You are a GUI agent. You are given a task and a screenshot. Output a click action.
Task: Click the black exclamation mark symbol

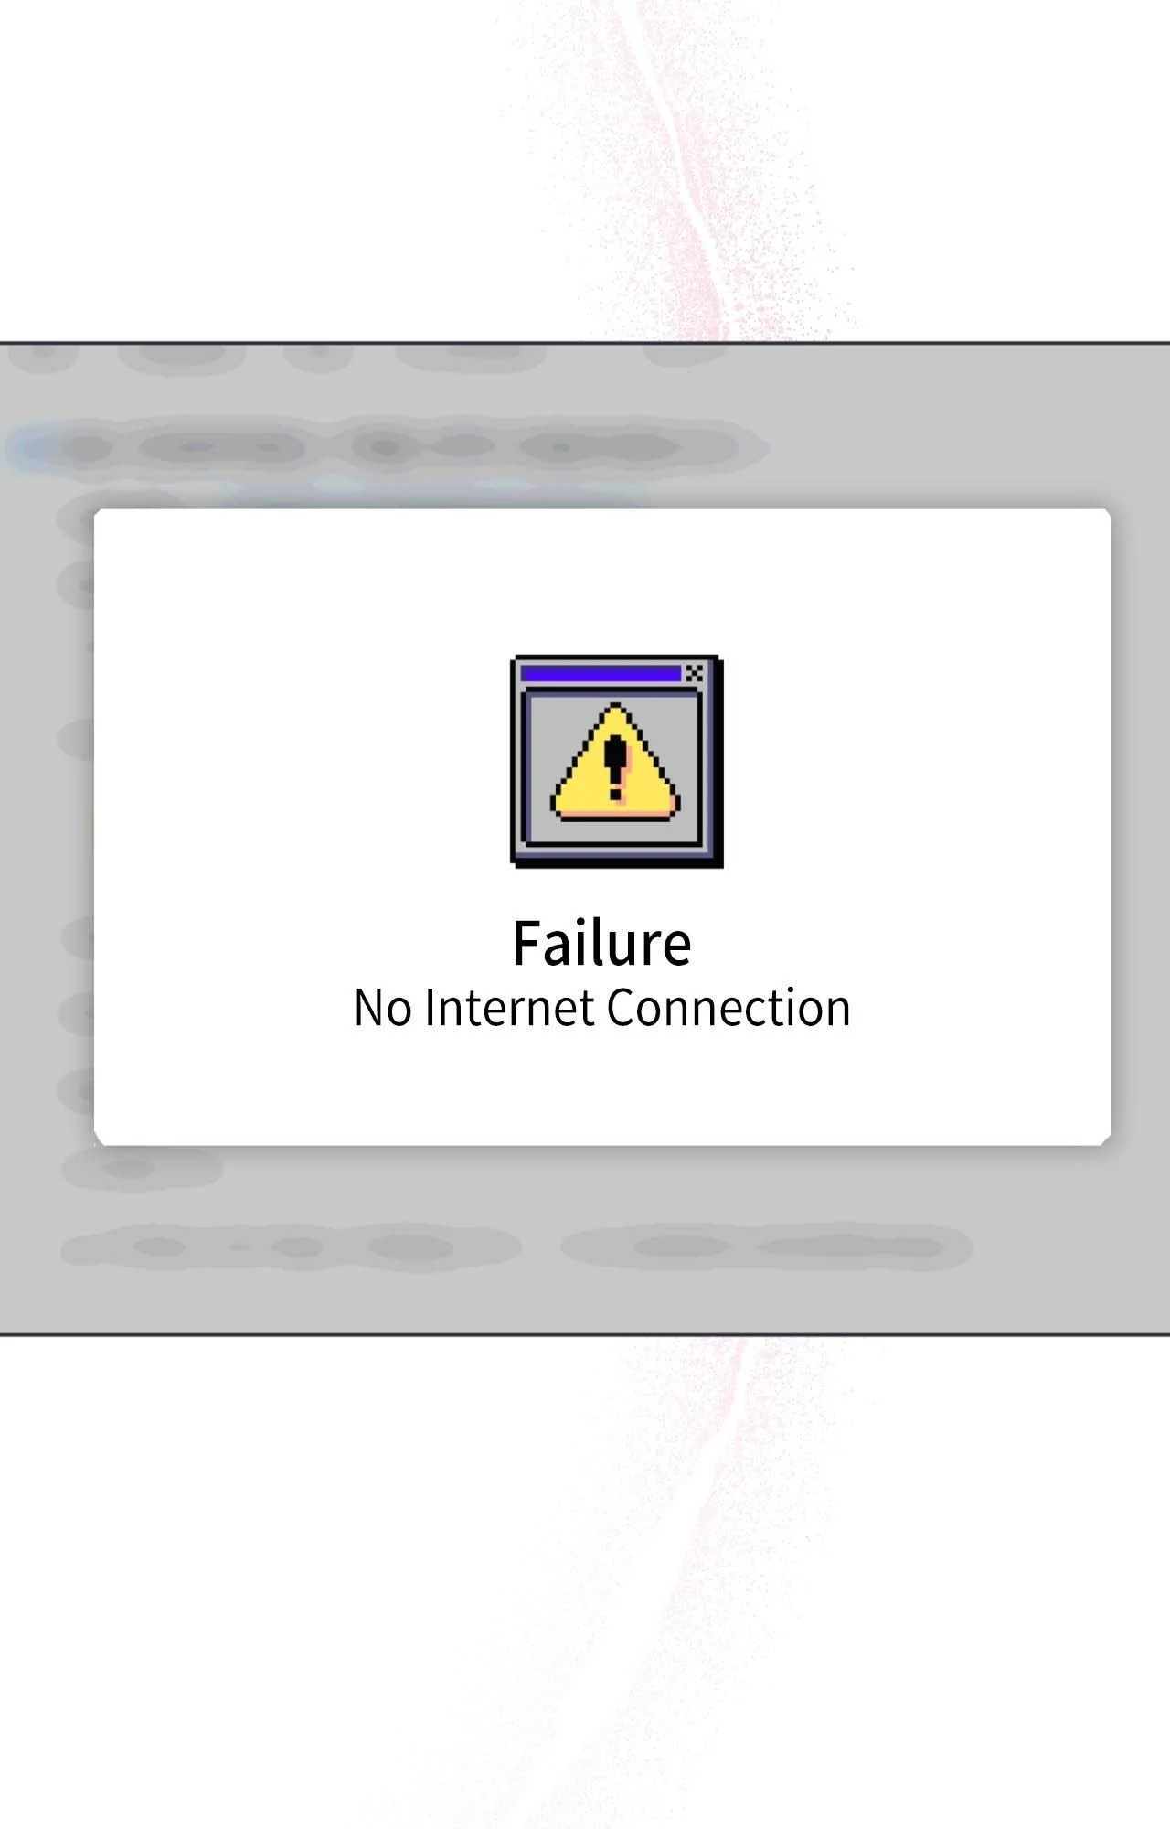coord(617,767)
